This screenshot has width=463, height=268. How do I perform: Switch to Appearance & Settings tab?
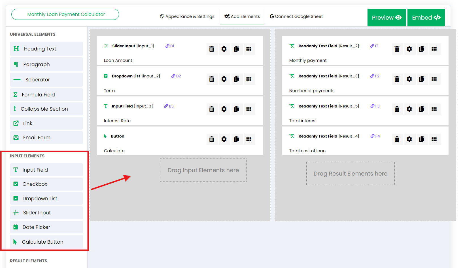tap(187, 16)
